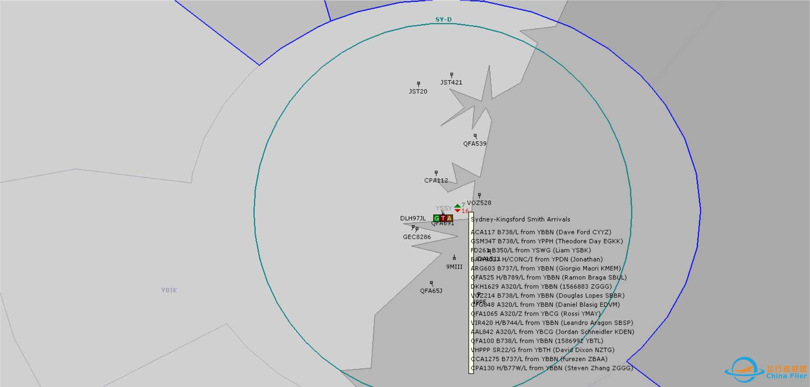
Task: Select the QFA1065 arrival from YBCG
Action: 536,314
